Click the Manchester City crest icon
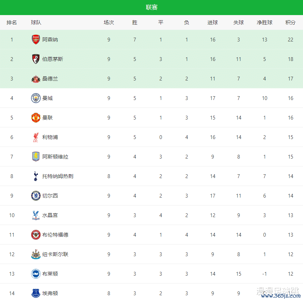 coord(36,98)
